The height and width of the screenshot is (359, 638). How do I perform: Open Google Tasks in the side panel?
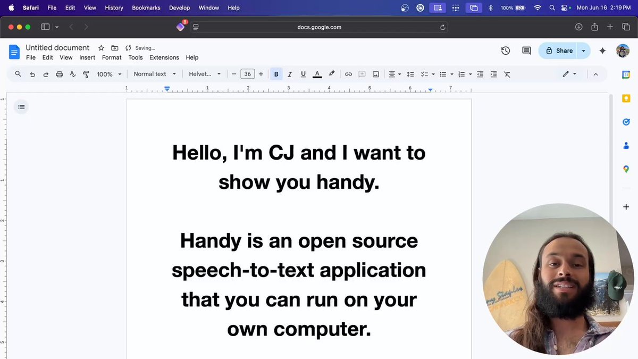[x=626, y=122]
